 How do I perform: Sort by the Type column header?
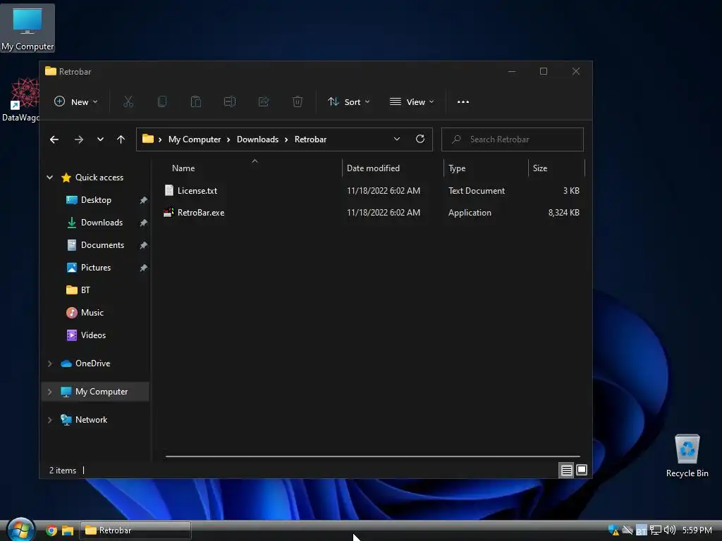(457, 168)
